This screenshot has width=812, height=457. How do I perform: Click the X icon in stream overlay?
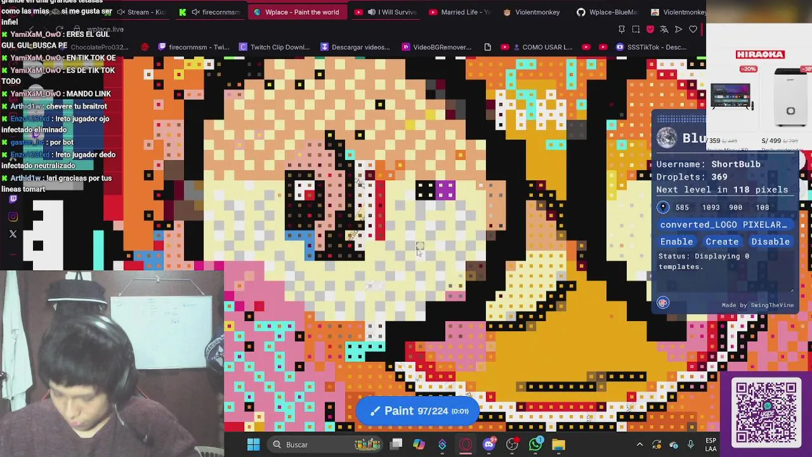point(13,234)
